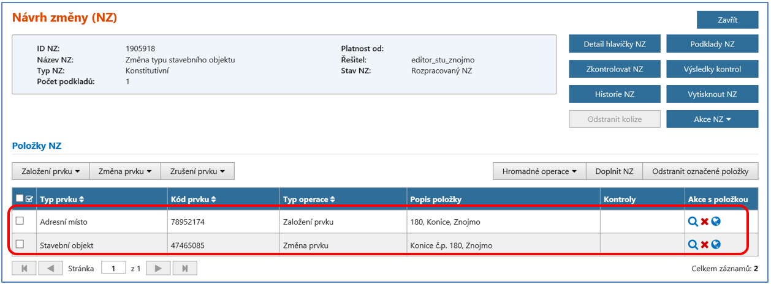The image size is (771, 284).
Task: Remove the Stavební objekt item with red X
Action: tap(705, 245)
